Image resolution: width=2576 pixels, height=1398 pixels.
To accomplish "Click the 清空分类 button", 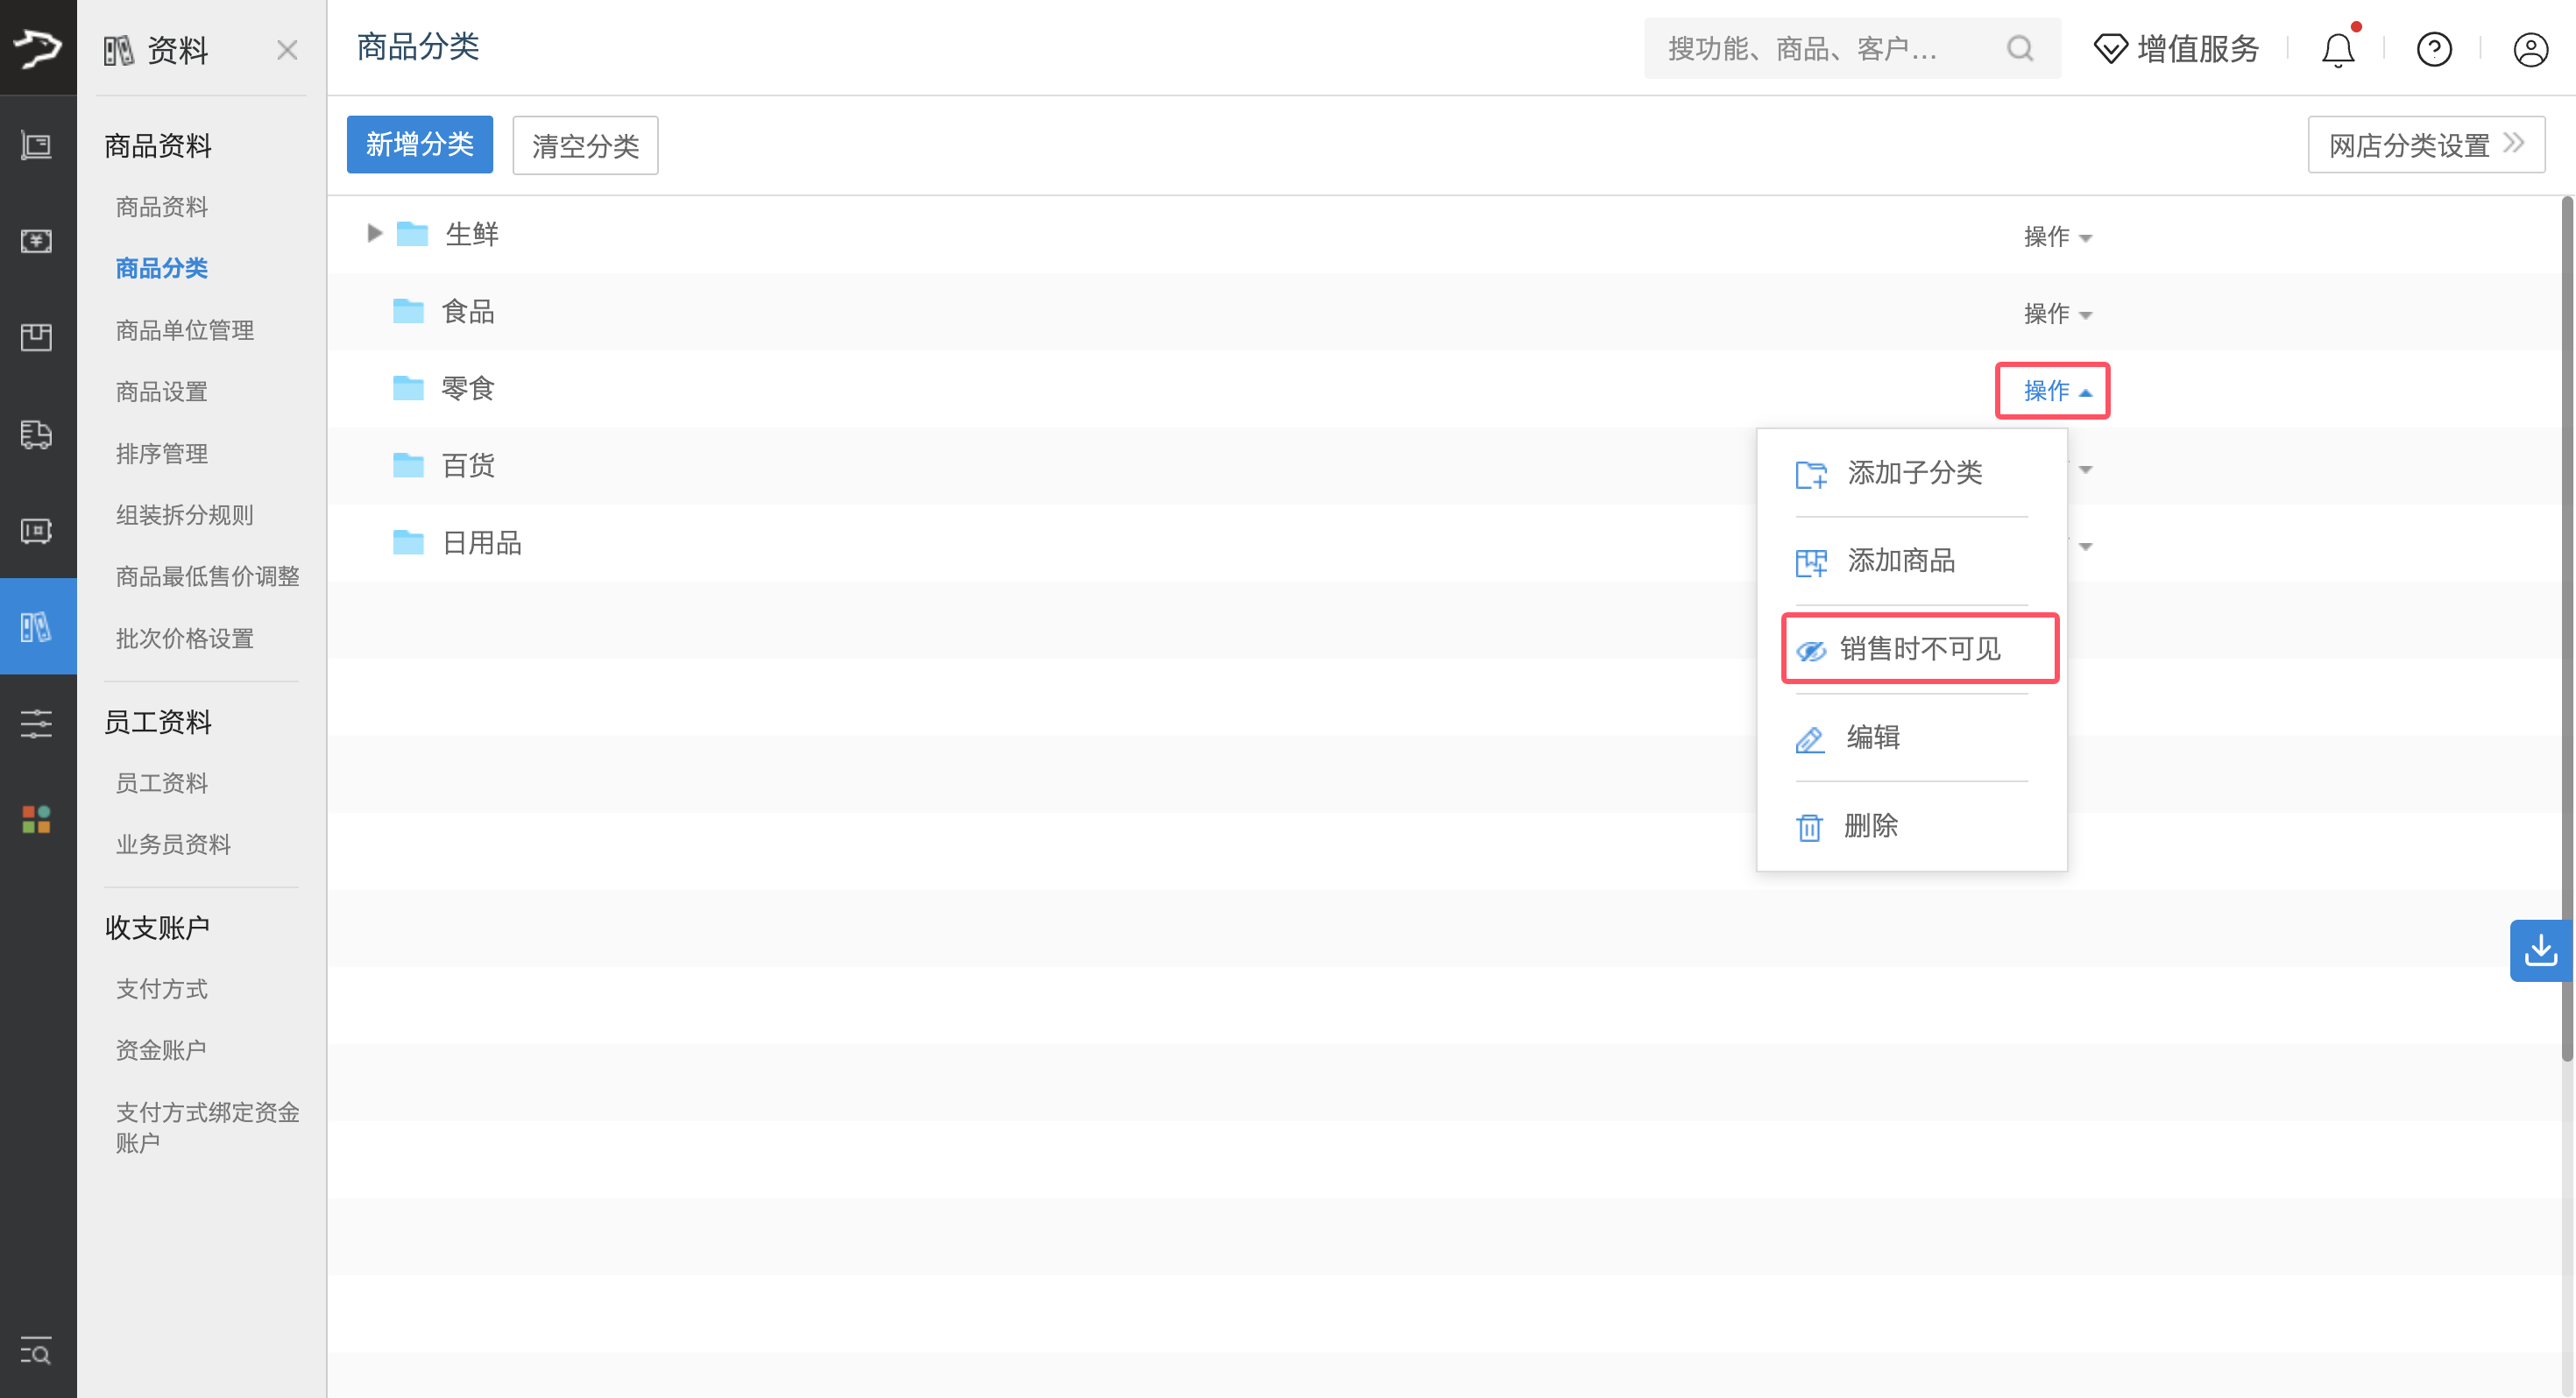I will click(x=585, y=146).
